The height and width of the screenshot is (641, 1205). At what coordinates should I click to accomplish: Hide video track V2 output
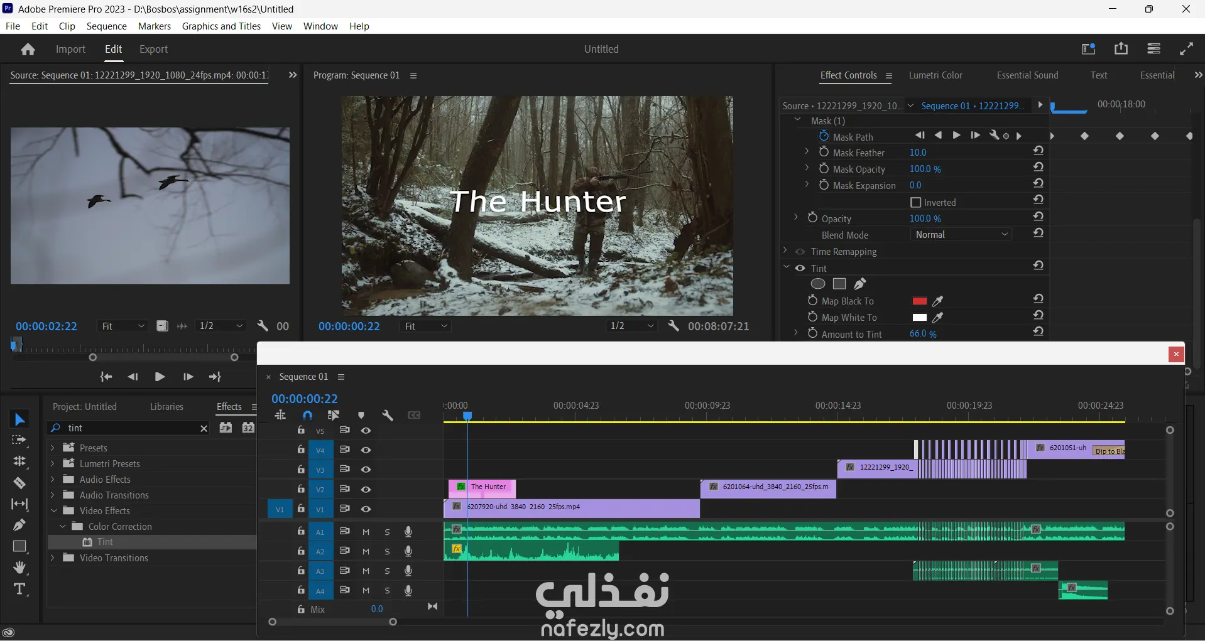click(366, 489)
